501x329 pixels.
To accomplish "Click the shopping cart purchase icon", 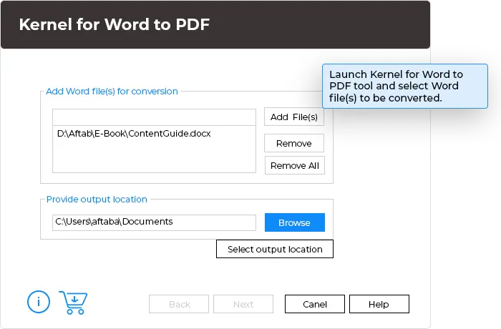I will coord(74,303).
